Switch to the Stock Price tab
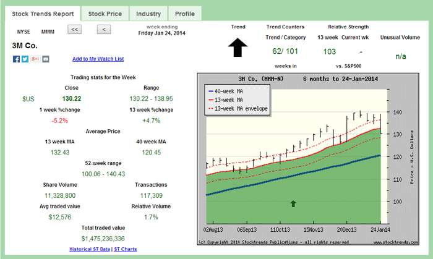 pos(105,14)
